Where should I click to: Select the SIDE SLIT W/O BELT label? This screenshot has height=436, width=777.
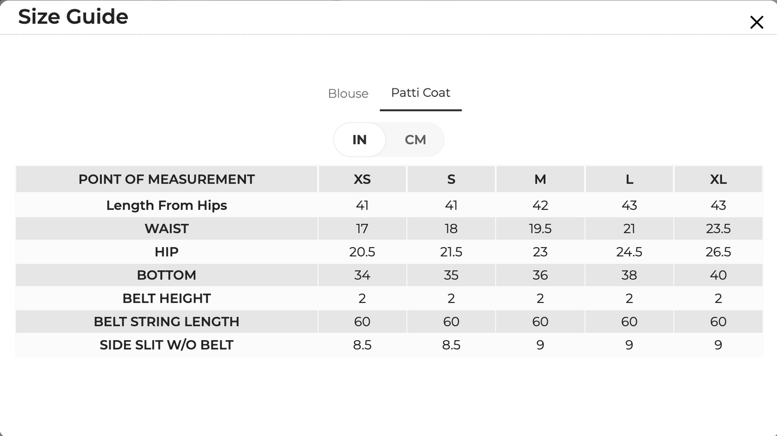pos(167,345)
